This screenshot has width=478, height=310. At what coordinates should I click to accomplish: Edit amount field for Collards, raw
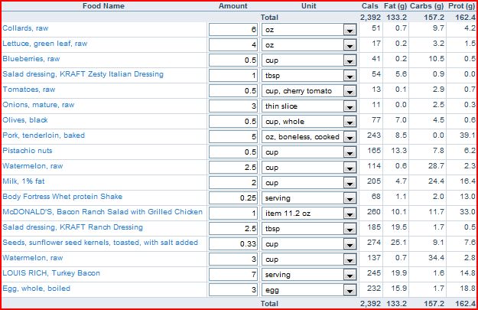point(233,30)
